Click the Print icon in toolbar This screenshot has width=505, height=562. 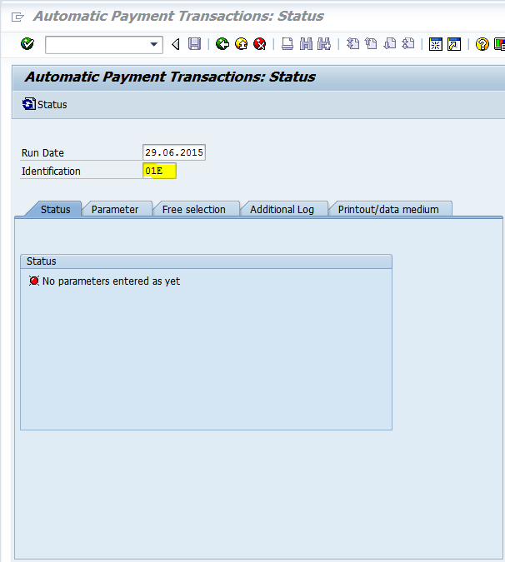tap(287, 44)
